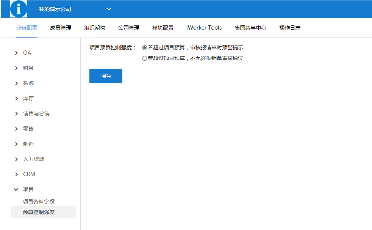Image resolution: width=372 pixels, height=230 pixels.
Task: Click label text 若超过项目预算，不允许报销单审核通过
Action: click(195, 58)
